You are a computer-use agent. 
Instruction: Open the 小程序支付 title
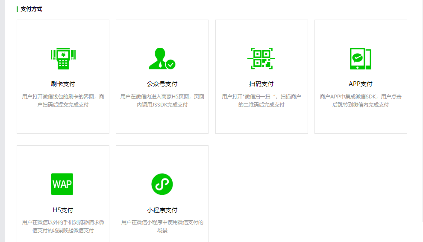click(x=162, y=210)
